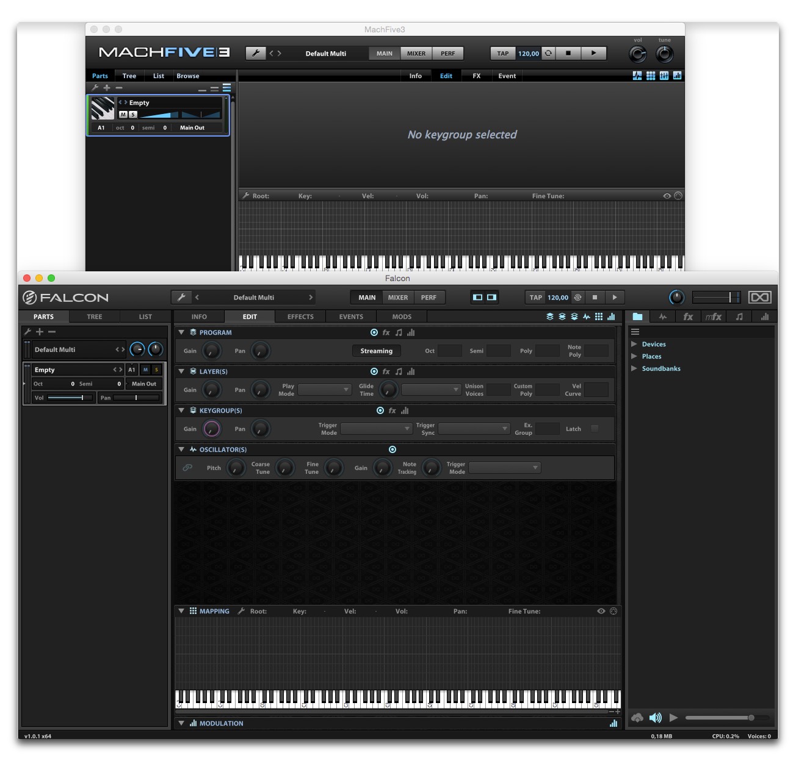Open MachFive3's Event tab
796x761 pixels.
point(507,76)
